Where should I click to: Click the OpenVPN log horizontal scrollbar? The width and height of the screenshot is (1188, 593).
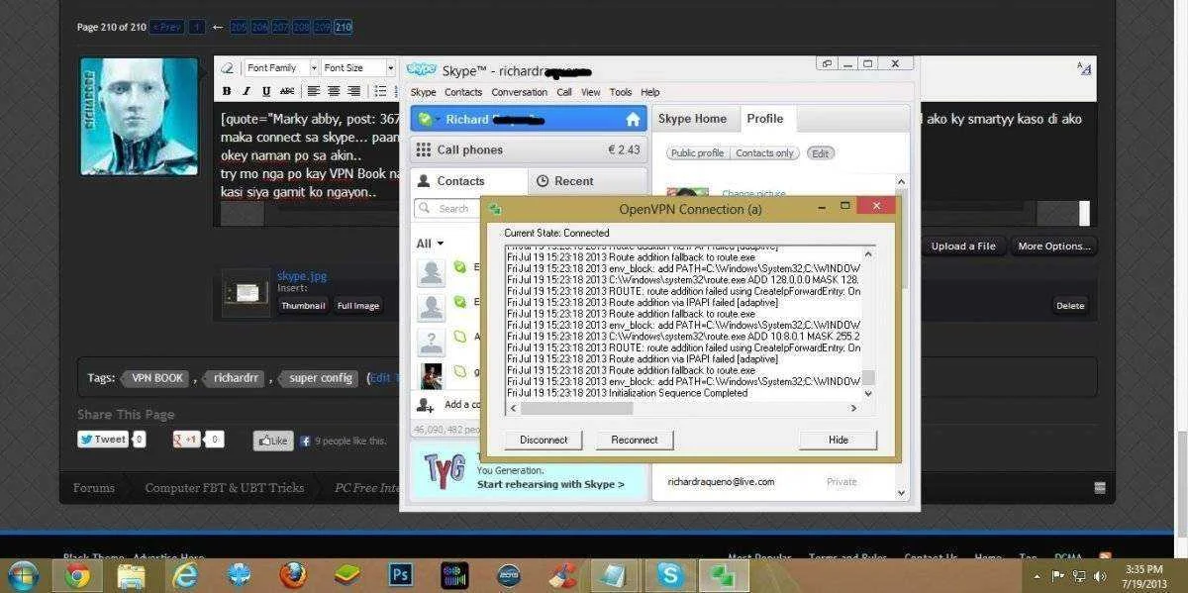coord(684,408)
